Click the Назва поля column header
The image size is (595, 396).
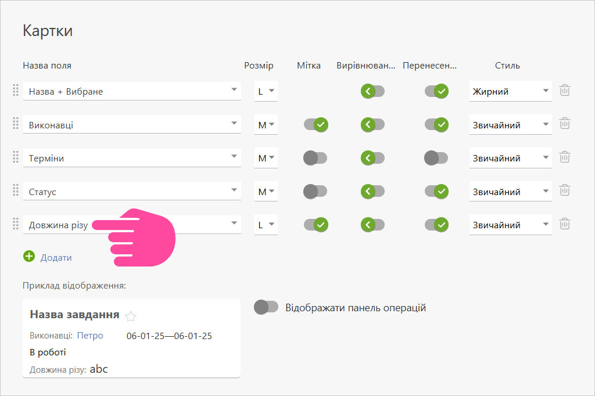pyautogui.click(x=47, y=66)
